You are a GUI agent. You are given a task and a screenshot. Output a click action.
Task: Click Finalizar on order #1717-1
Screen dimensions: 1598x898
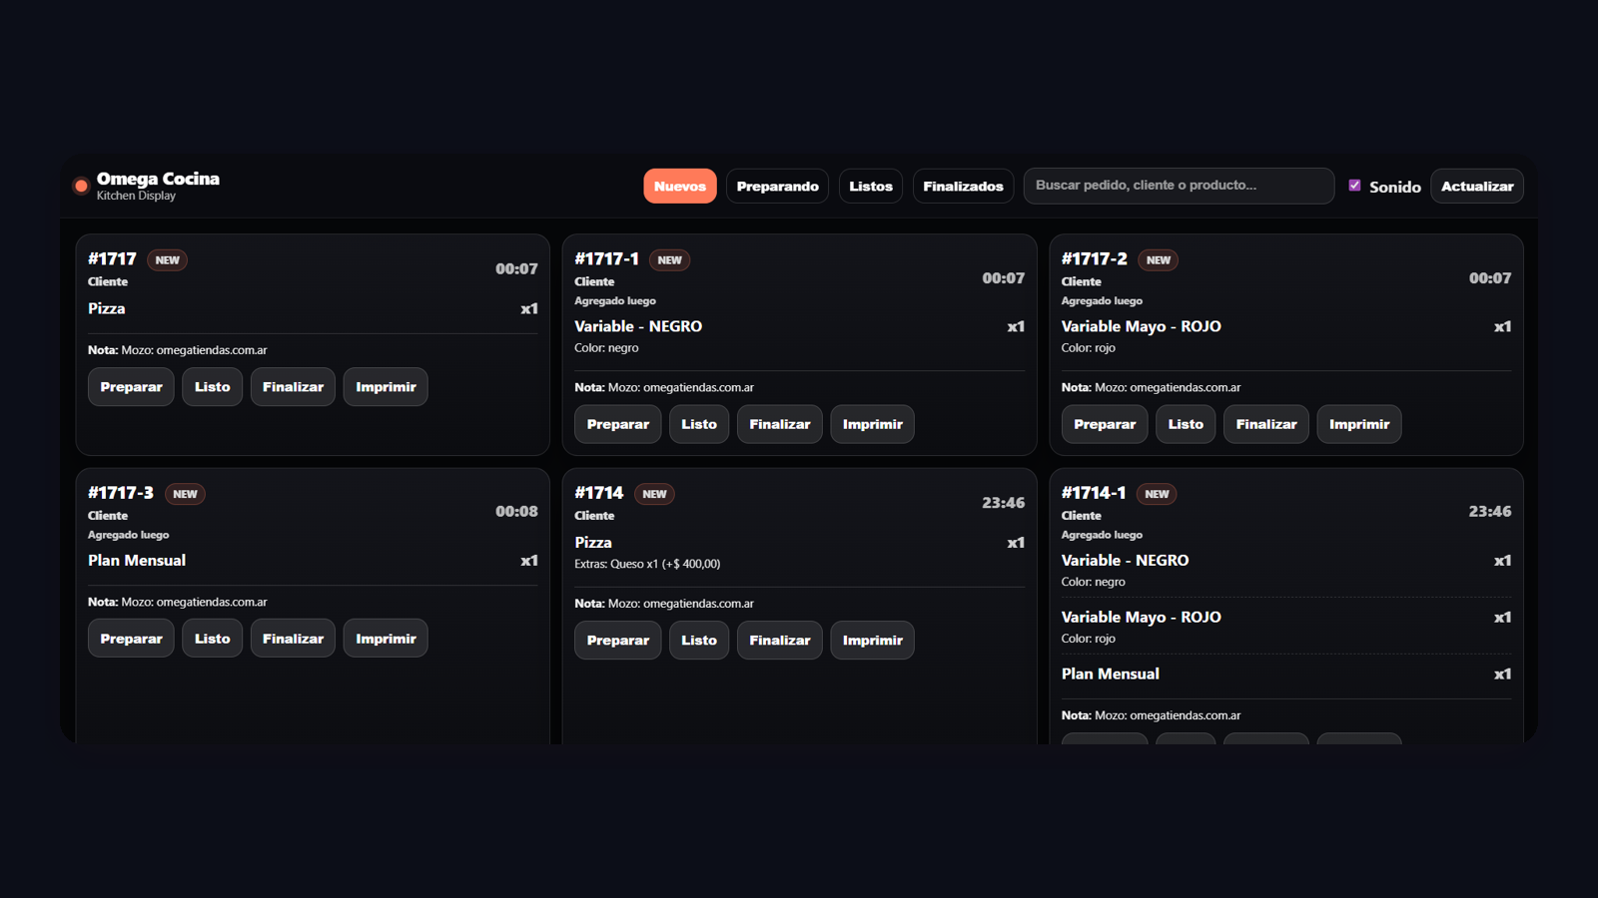coord(779,424)
